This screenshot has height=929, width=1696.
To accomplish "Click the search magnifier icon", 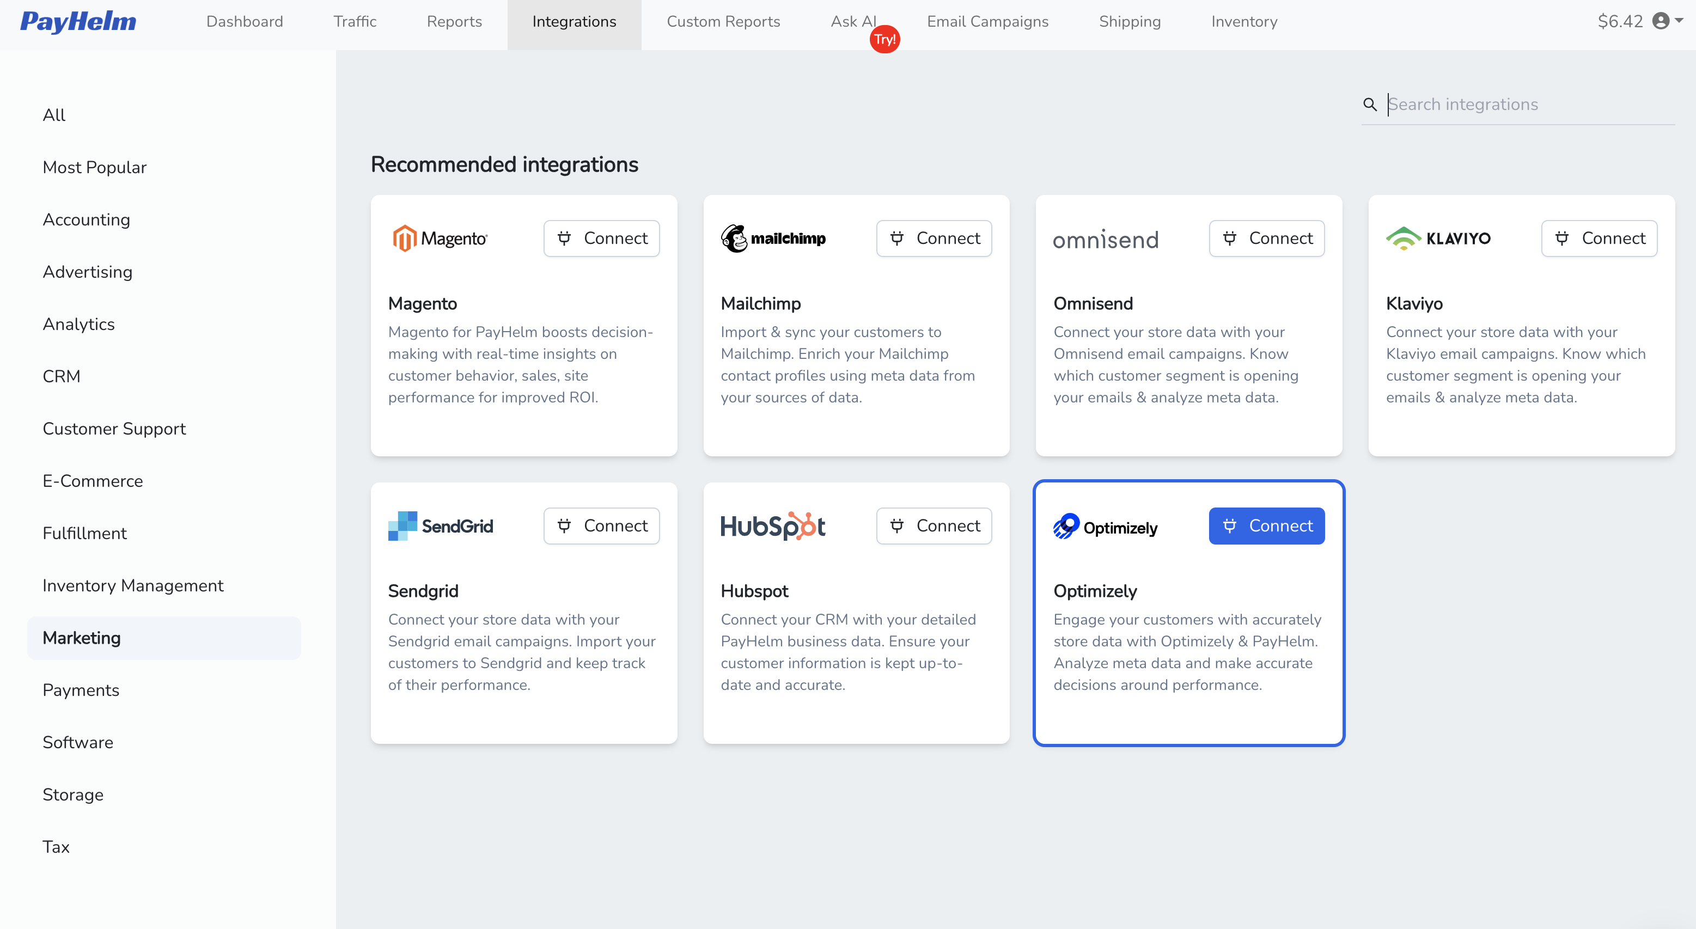I will point(1370,104).
